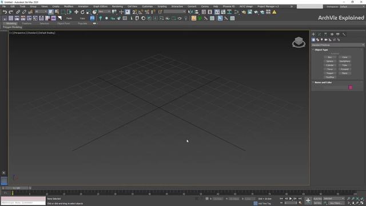This screenshot has height=206, width=366.
Task: Select the Lights category icon
Action: click(x=322, y=40)
